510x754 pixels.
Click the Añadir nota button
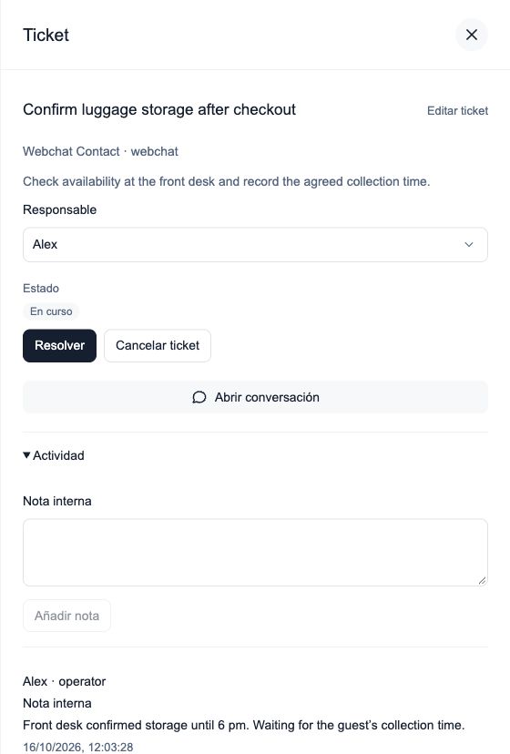pos(66,616)
